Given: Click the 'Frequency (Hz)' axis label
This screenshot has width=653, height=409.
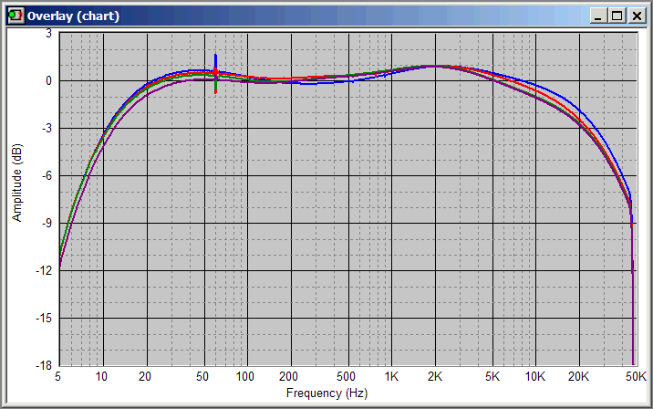Looking at the screenshot, I should [326, 393].
